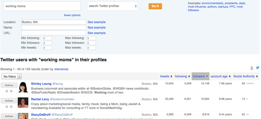This screenshot has height=119, width=261.
Task: Open the @bostonmarketer handle link
Action: pos(62,99)
